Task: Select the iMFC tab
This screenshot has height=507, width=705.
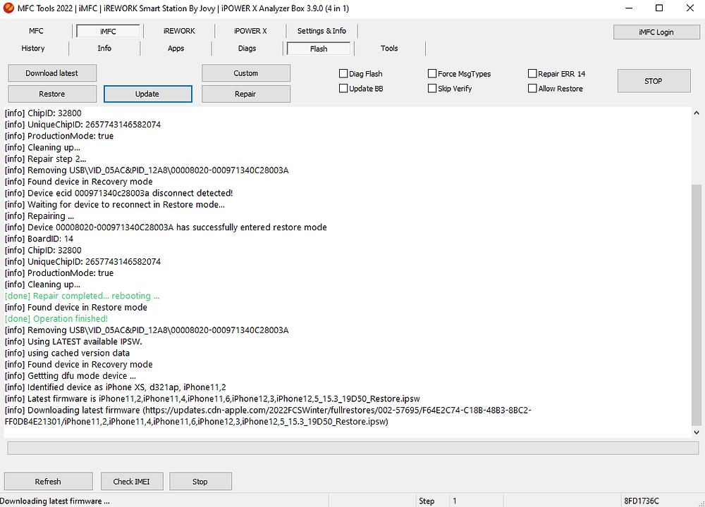Action: pyautogui.click(x=108, y=31)
